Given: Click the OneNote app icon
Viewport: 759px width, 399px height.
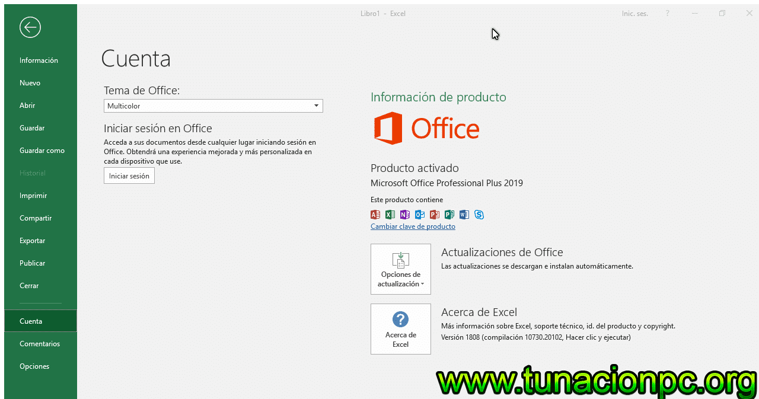Looking at the screenshot, I should click(405, 215).
